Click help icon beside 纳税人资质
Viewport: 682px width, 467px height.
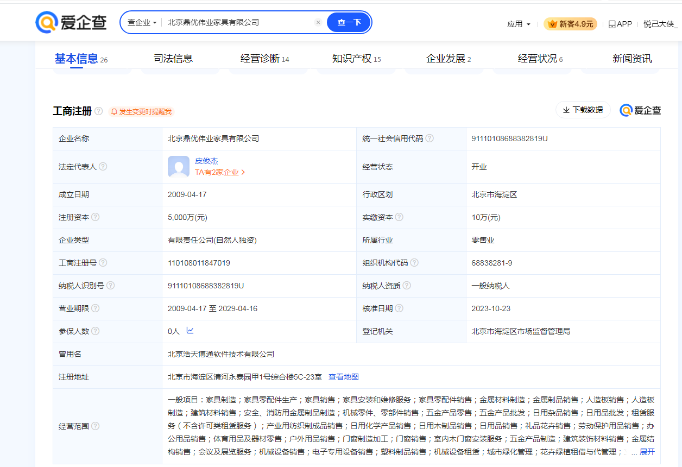(x=407, y=286)
